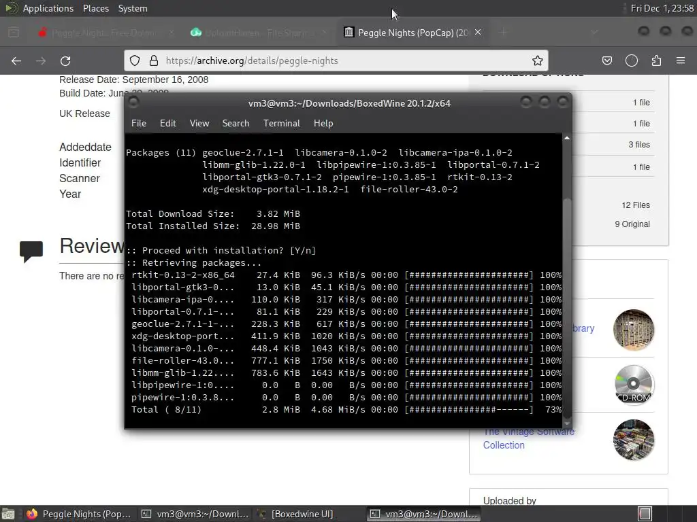This screenshot has width=697, height=522.
Task: Switch to the UploadHaven File Sharing tab
Action: pyautogui.click(x=259, y=33)
